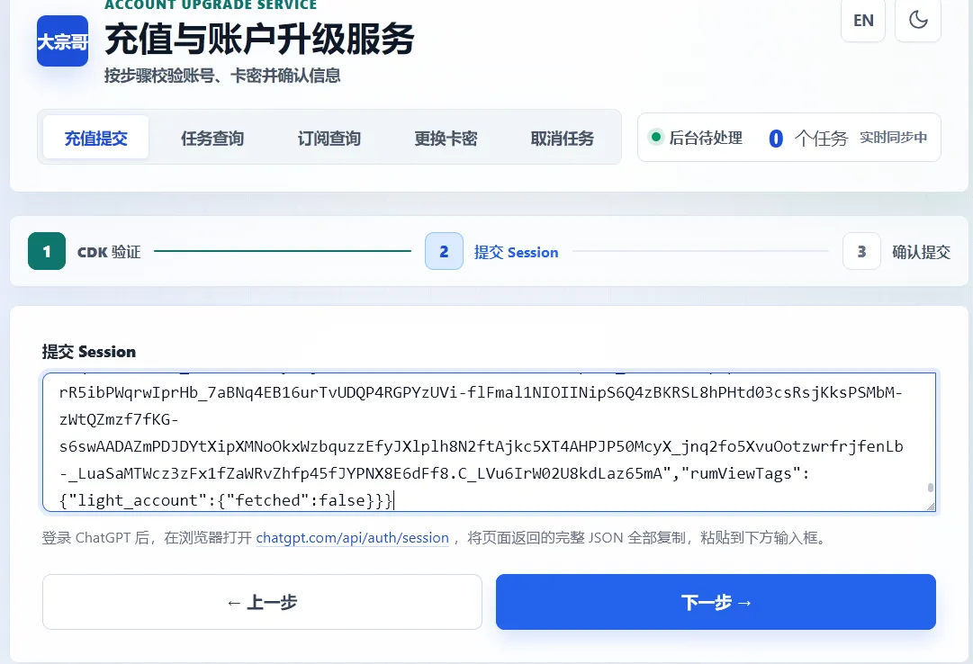Click the 提交 Session field heading
973x664 pixels.
[89, 352]
